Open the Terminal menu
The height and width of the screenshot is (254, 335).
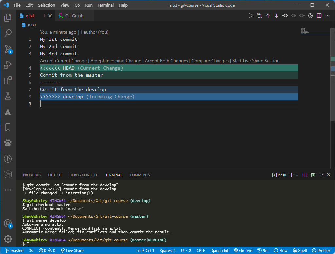pos(106,5)
